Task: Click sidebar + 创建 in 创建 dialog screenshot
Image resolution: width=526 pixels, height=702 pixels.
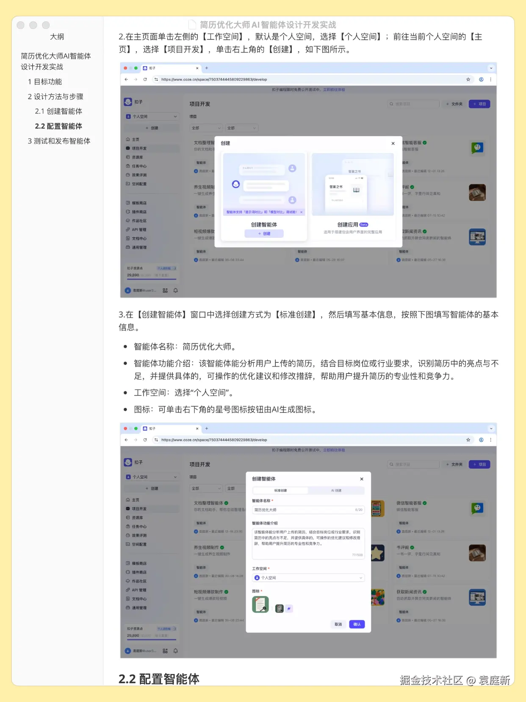Action: pyautogui.click(x=152, y=128)
